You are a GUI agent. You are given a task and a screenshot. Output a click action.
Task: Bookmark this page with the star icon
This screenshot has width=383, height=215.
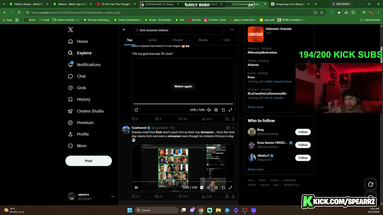click(x=322, y=13)
